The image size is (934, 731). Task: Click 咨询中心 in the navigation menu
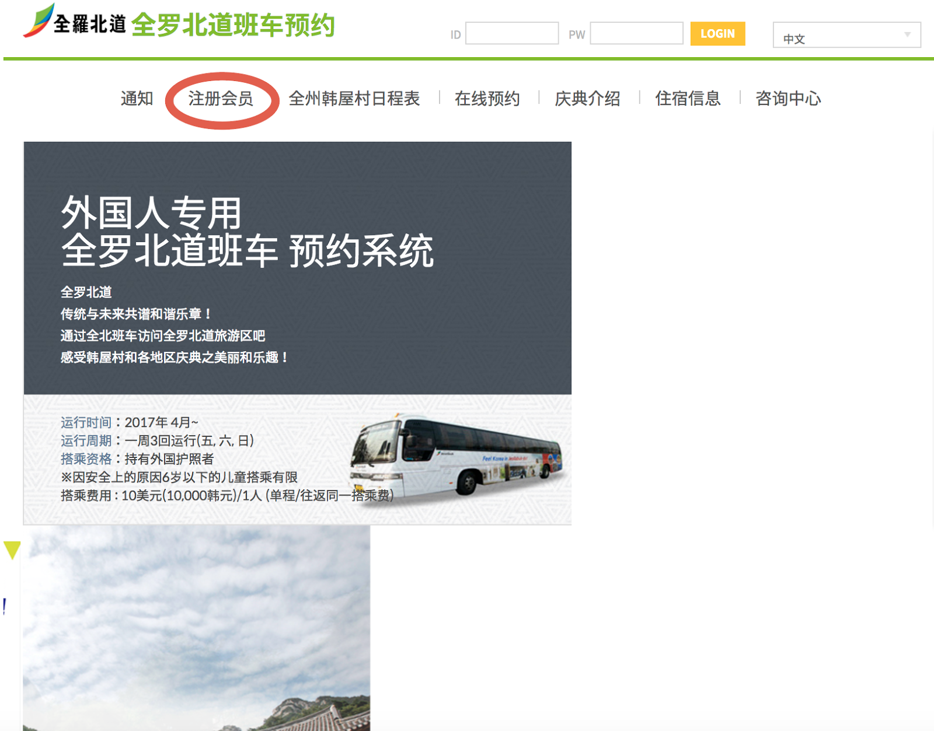point(788,99)
